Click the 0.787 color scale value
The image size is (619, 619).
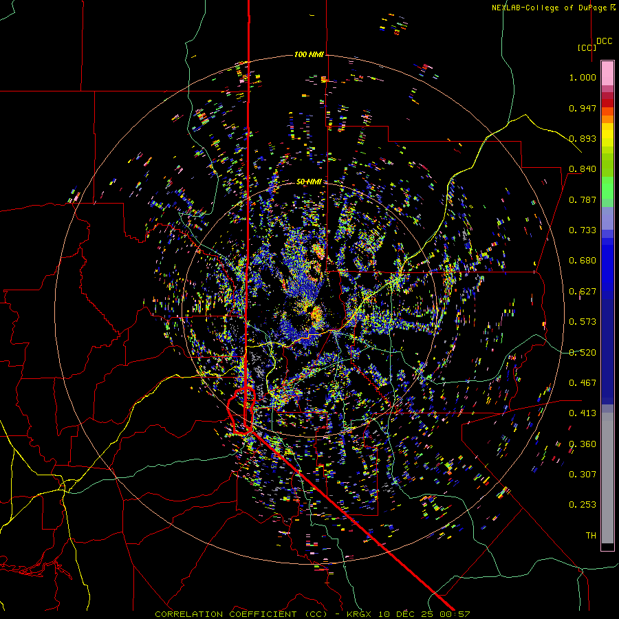click(583, 199)
